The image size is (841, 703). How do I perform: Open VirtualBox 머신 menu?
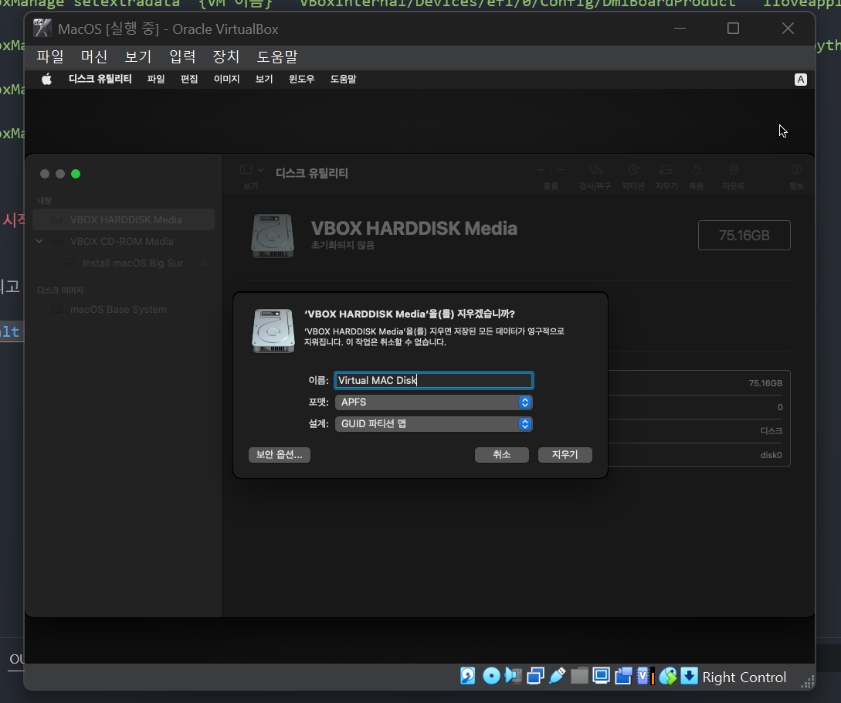tap(94, 56)
